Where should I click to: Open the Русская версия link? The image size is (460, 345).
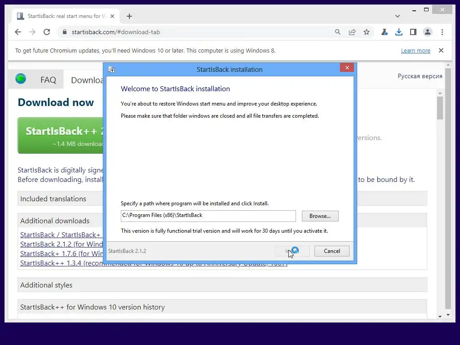click(x=420, y=76)
